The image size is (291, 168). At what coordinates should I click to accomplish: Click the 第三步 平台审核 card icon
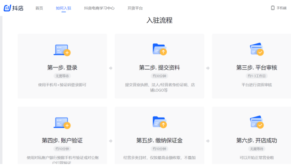click(257, 49)
